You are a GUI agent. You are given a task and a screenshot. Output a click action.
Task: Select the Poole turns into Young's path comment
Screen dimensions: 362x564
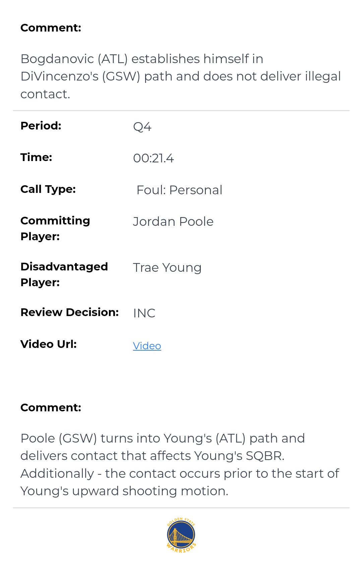click(x=180, y=464)
